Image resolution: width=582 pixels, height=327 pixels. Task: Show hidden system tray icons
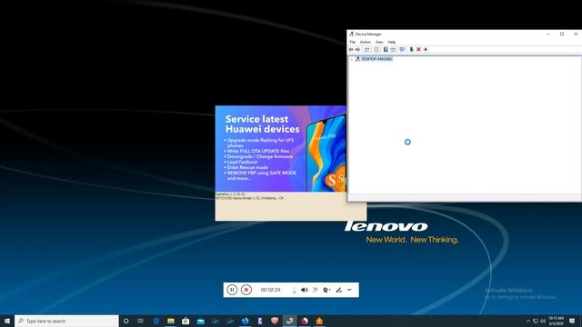(528, 321)
